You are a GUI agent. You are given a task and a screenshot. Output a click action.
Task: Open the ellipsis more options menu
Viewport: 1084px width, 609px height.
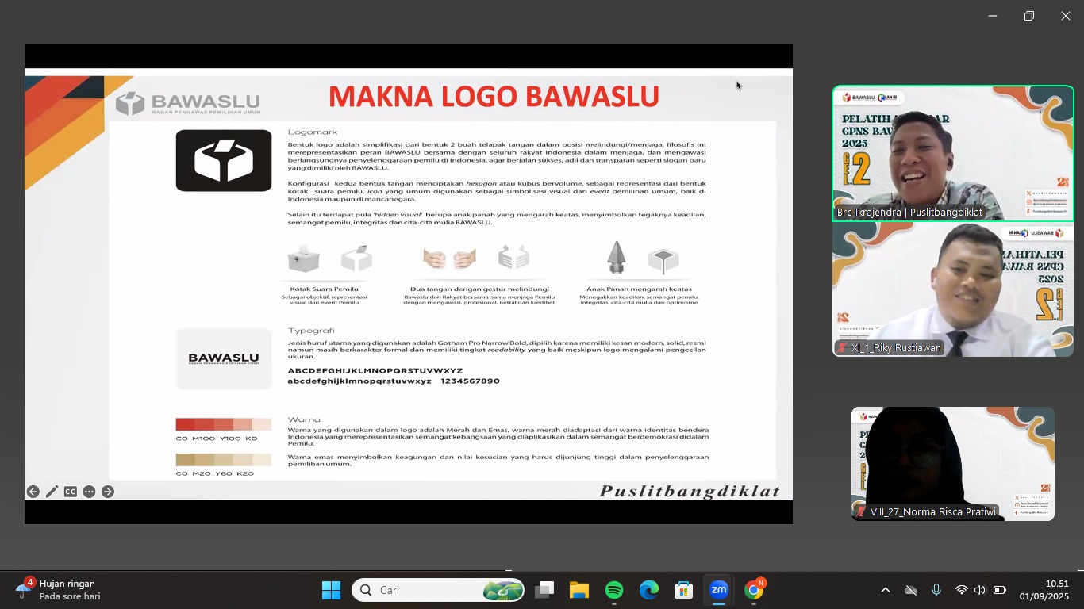pos(89,492)
